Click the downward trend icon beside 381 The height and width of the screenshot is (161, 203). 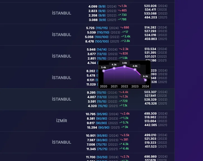(121, 139)
